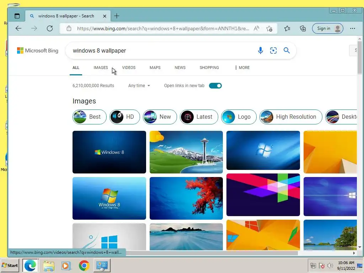Image resolution: width=364 pixels, height=273 pixels.
Task: Switch to the SHOPPING tab
Action: [x=209, y=68]
